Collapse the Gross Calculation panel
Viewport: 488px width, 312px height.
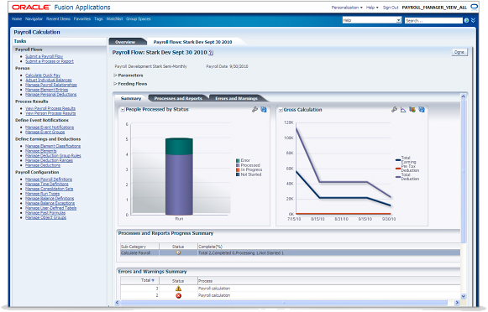(281, 110)
